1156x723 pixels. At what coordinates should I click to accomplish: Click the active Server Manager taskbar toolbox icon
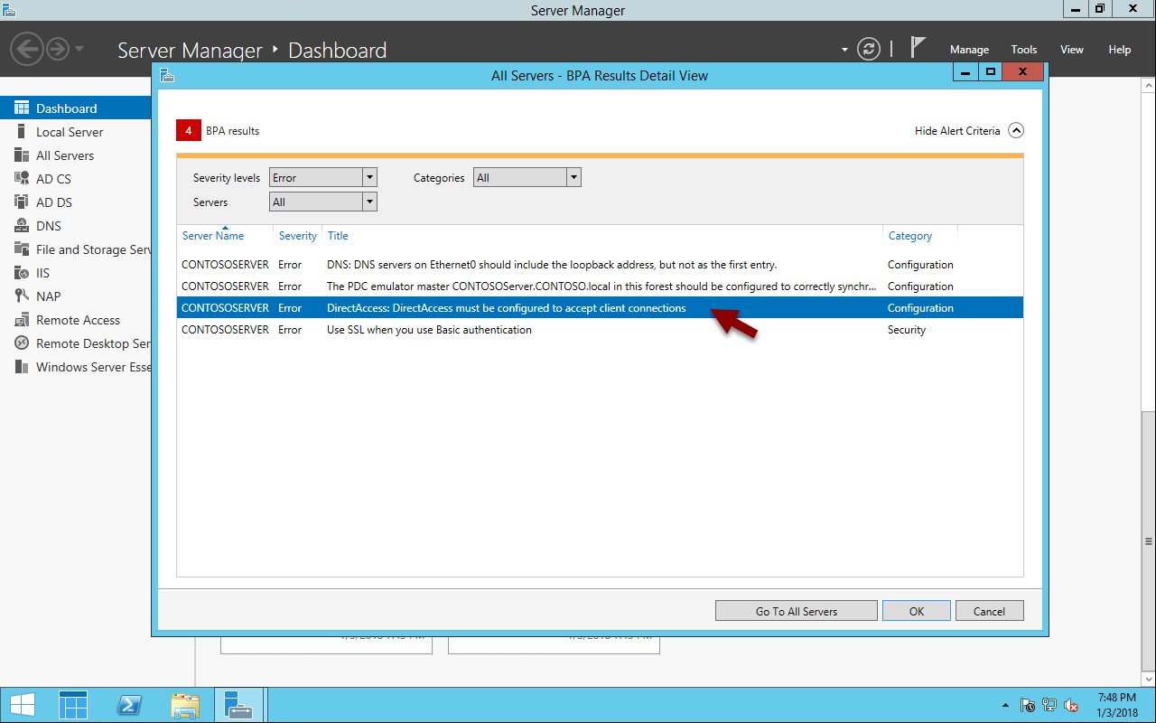[x=239, y=705]
